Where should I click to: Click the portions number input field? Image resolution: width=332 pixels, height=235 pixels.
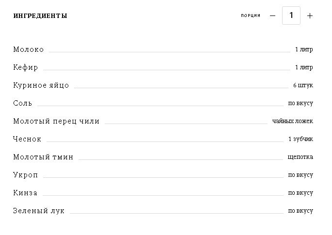click(x=291, y=16)
